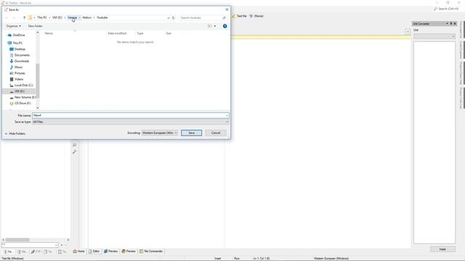
Task: Select the first bottom-left panel tab
Action: pos(8,252)
